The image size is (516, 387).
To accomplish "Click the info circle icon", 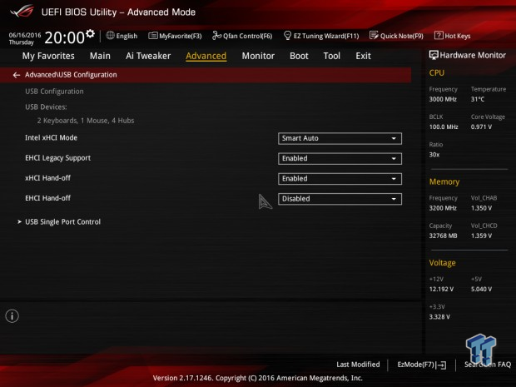I will (x=12, y=316).
